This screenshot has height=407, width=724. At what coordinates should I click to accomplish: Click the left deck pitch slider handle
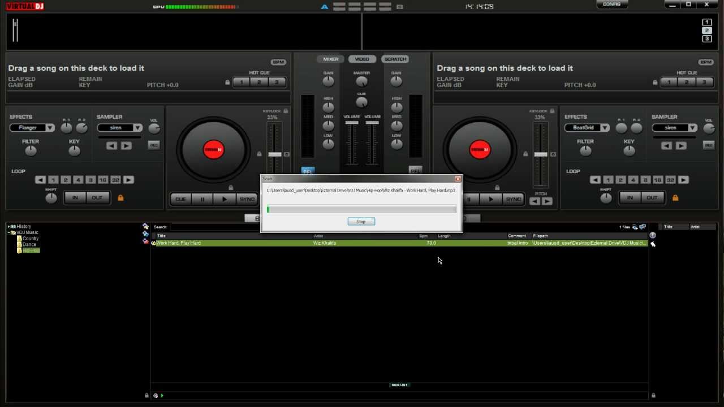click(275, 154)
